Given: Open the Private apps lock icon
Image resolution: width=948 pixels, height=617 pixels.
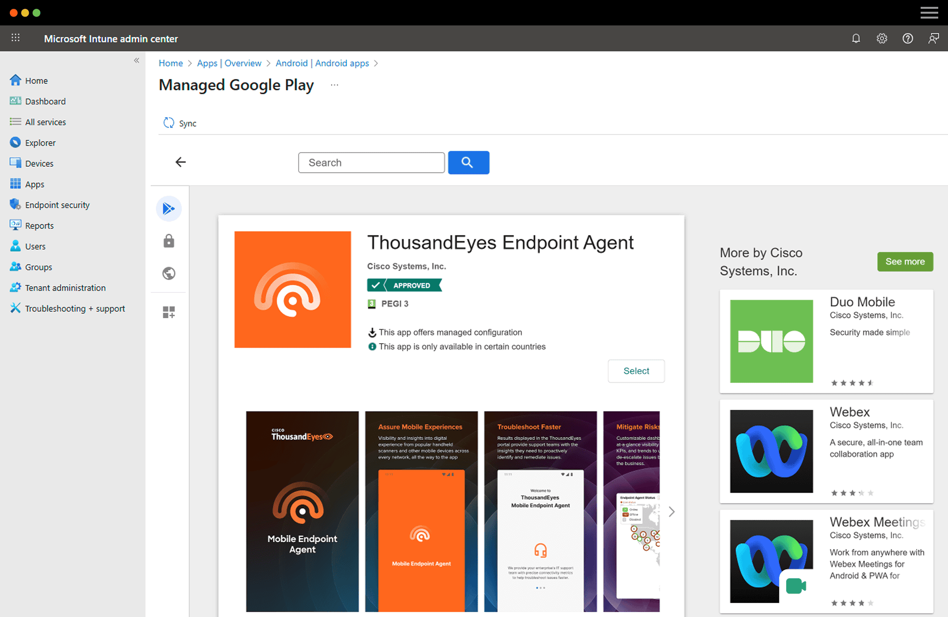Looking at the screenshot, I should 169,241.
